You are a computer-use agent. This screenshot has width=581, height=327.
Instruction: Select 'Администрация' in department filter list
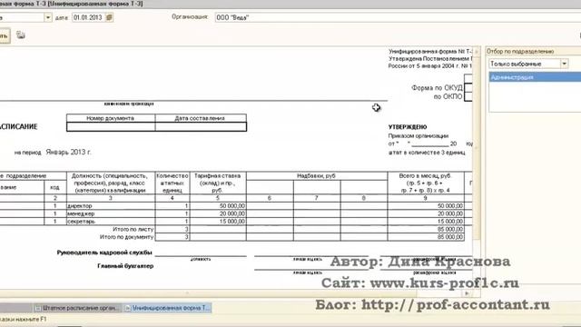[535, 77]
